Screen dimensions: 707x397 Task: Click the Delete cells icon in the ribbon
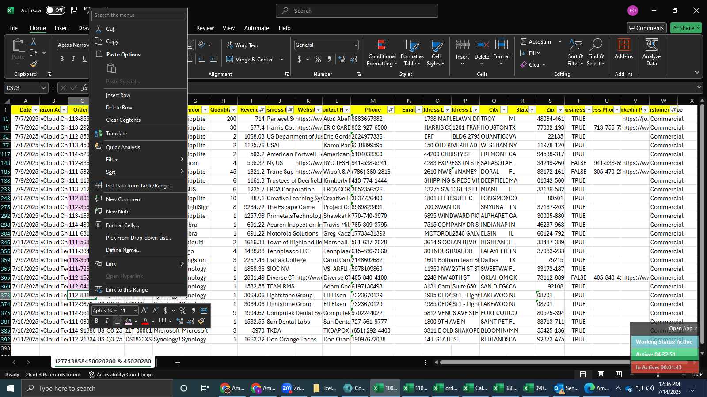[x=482, y=45]
